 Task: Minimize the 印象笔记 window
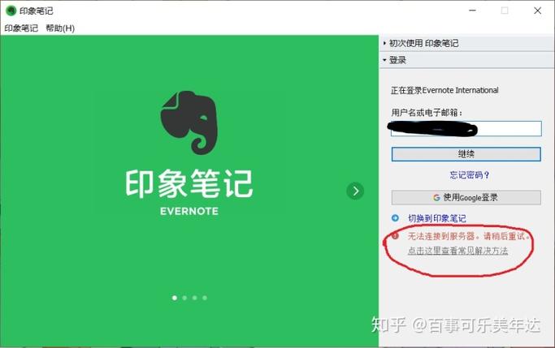[x=473, y=11]
